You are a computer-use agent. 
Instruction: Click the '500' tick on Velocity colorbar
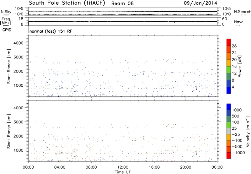tap(235, 116)
